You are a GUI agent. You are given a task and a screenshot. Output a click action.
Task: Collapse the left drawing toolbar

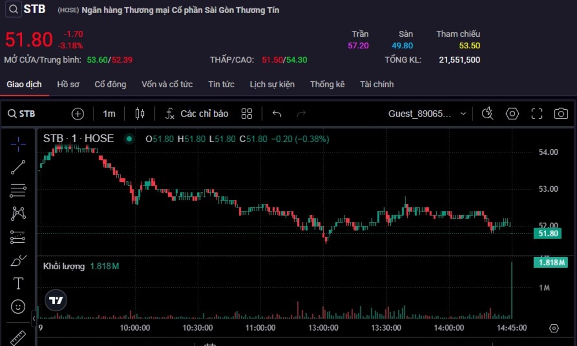pos(34,318)
